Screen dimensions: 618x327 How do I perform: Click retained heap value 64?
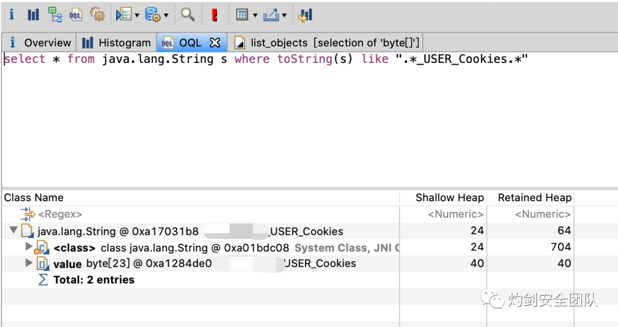[564, 230]
